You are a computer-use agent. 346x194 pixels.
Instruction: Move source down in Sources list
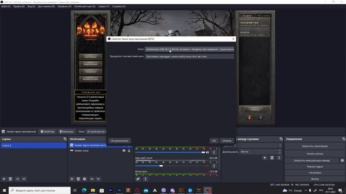tap(98, 179)
